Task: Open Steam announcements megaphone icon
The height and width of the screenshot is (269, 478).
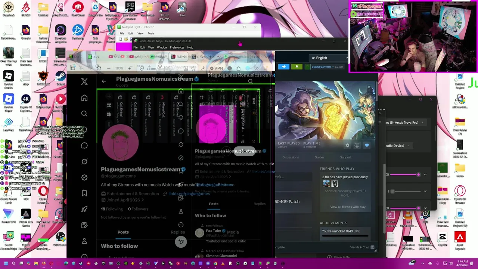Action: pos(284,67)
